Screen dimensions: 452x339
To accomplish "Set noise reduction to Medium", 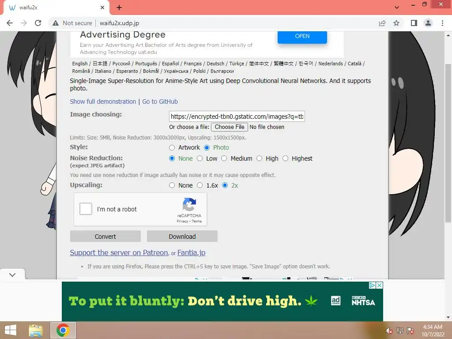I will click(x=224, y=158).
